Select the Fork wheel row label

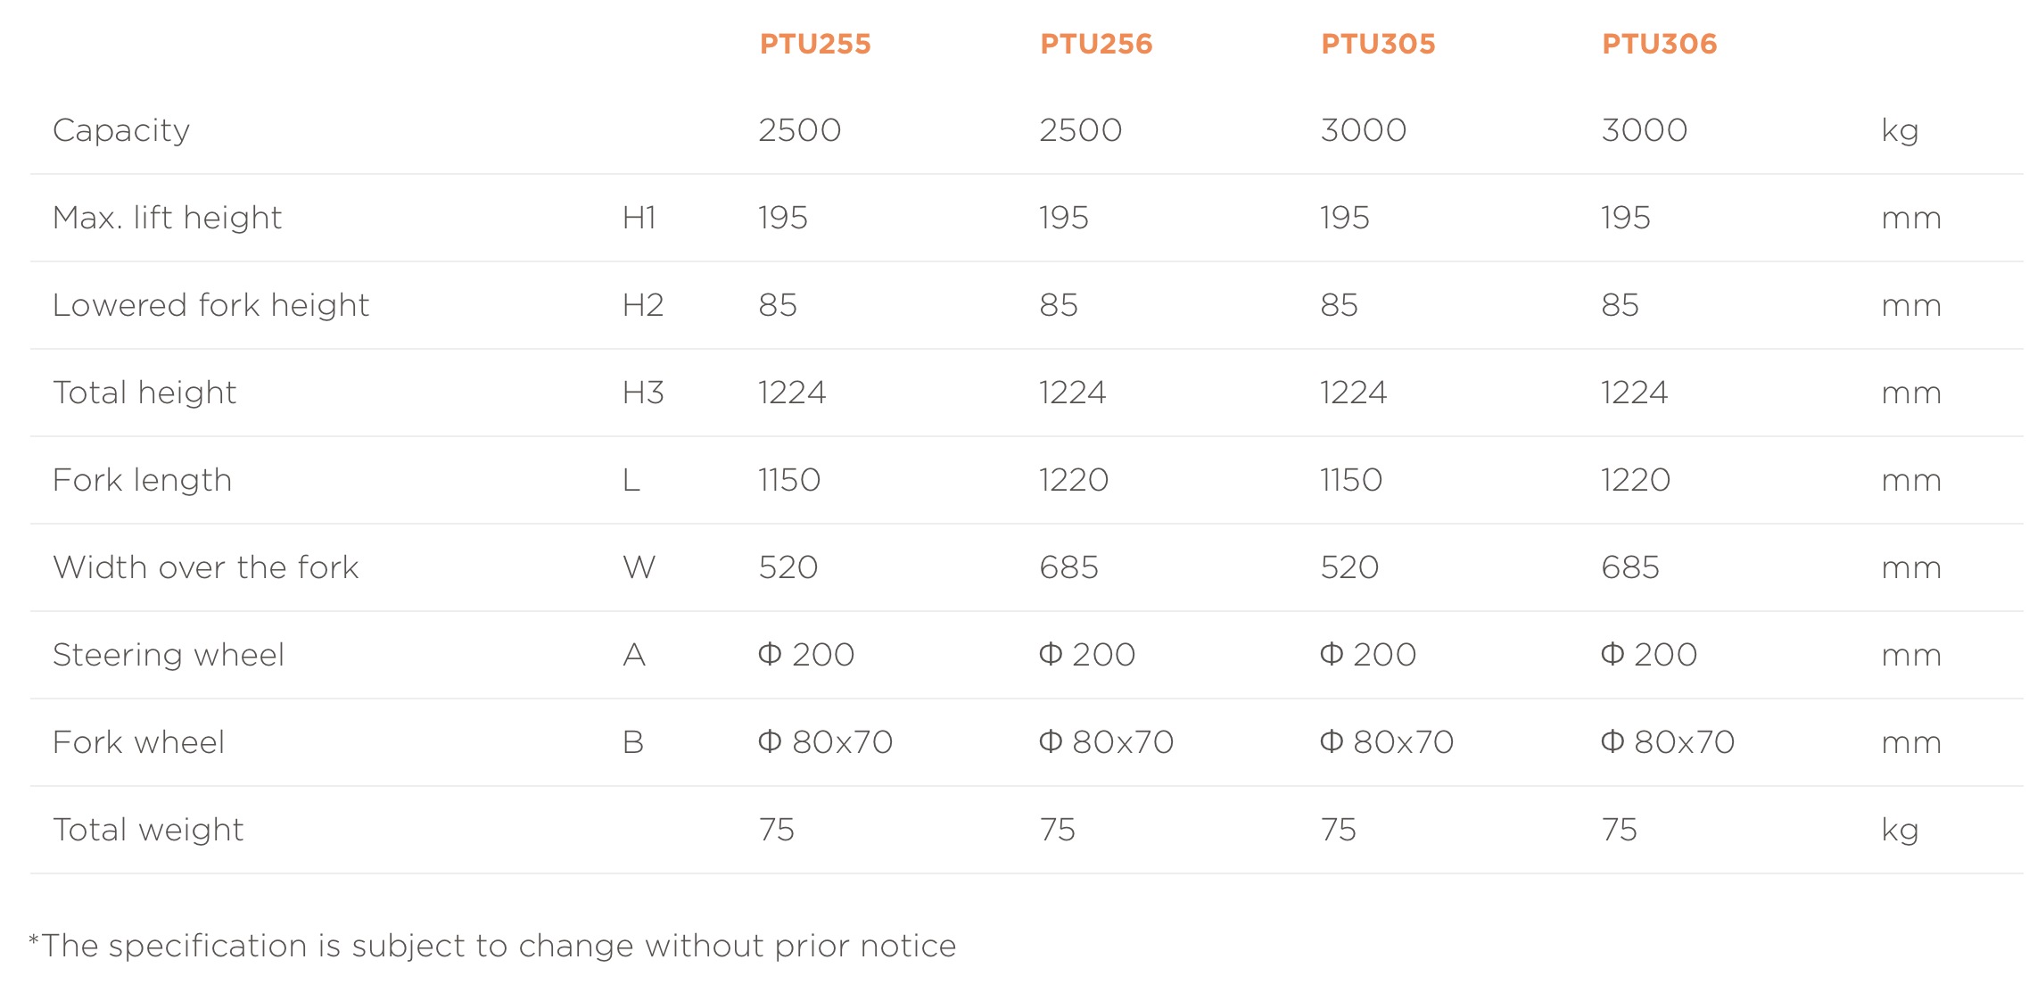[x=139, y=742]
